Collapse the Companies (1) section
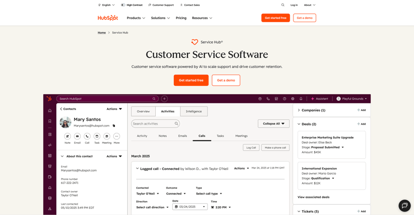 (299, 110)
